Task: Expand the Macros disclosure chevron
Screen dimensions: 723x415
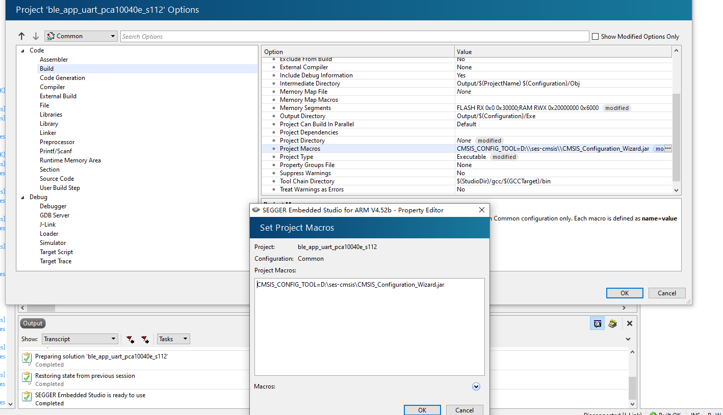Action: click(x=476, y=386)
